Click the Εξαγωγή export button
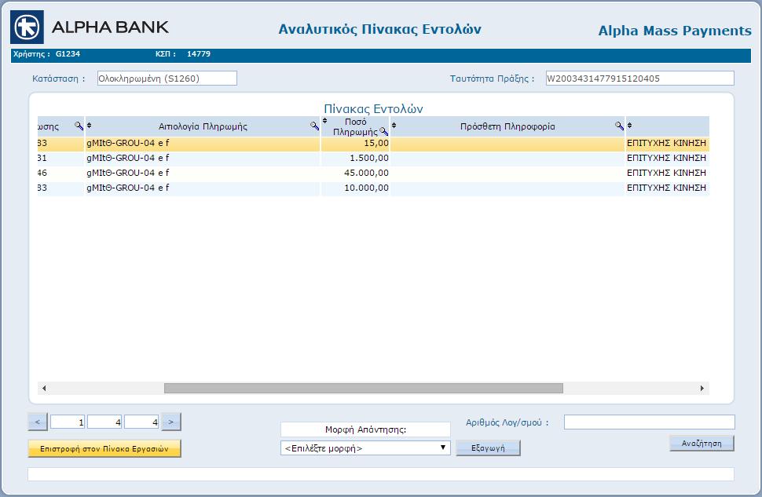The width and height of the screenshot is (762, 497). coord(488,448)
